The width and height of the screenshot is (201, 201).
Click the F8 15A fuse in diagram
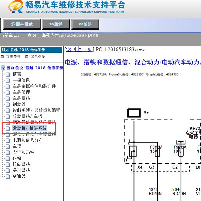tap(157, 151)
